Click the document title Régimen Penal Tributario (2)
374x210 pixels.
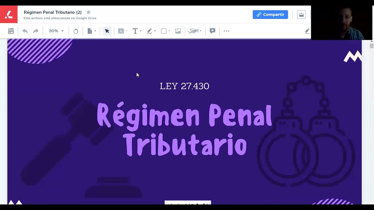(53, 12)
